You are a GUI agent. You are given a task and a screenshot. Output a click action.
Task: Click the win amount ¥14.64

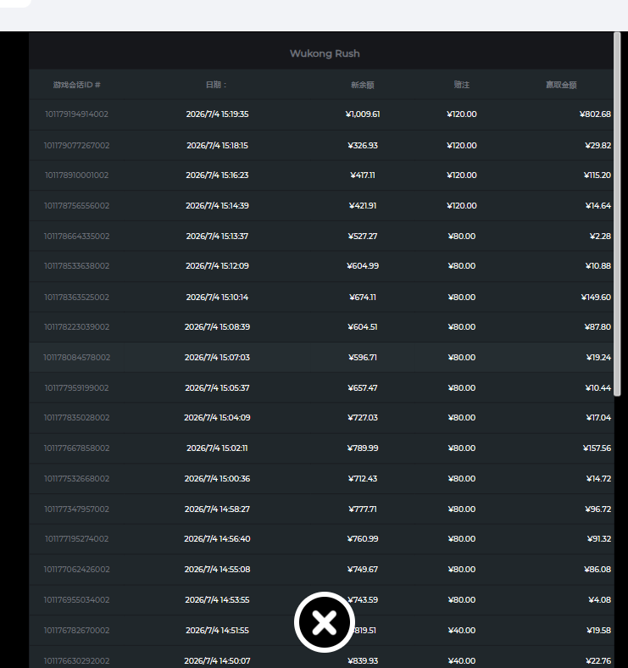click(x=598, y=206)
